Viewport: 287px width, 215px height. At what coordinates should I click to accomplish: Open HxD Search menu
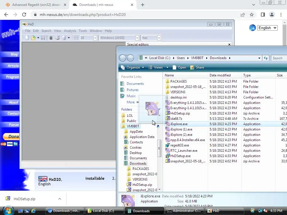[46, 31]
